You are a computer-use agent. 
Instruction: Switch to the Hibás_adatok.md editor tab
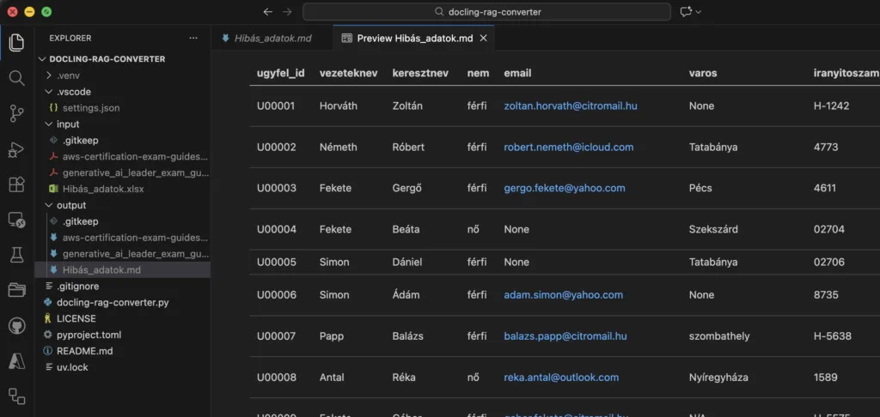point(272,39)
